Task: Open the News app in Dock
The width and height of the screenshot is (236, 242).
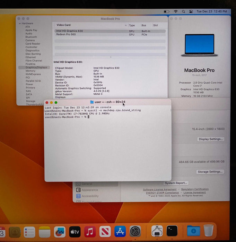Action: click(105, 232)
